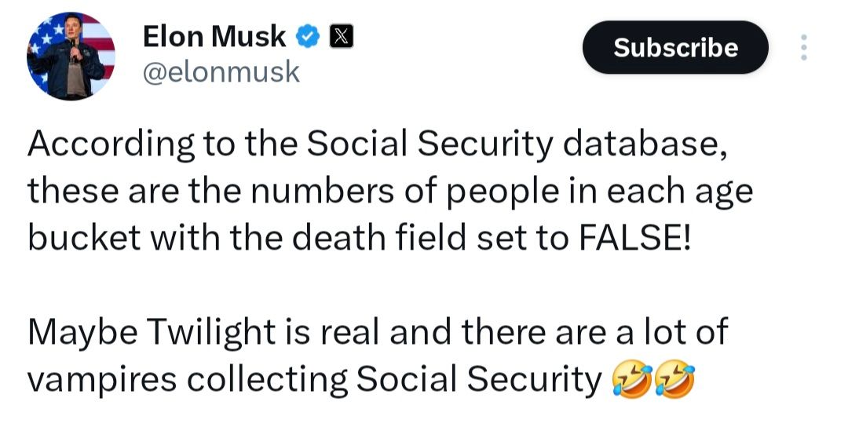Open Elon Musk's profile picture
Screen dimensions: 848x431
coord(71,57)
